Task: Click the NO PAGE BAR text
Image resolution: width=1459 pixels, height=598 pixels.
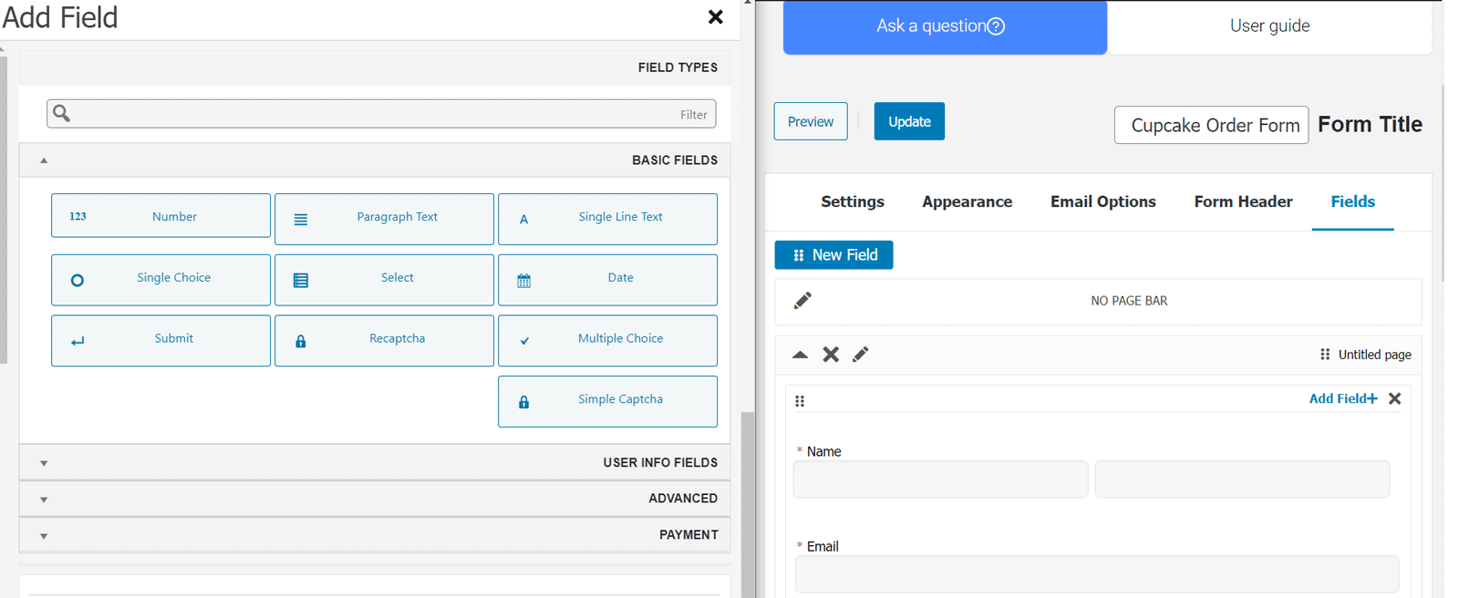Action: point(1129,301)
